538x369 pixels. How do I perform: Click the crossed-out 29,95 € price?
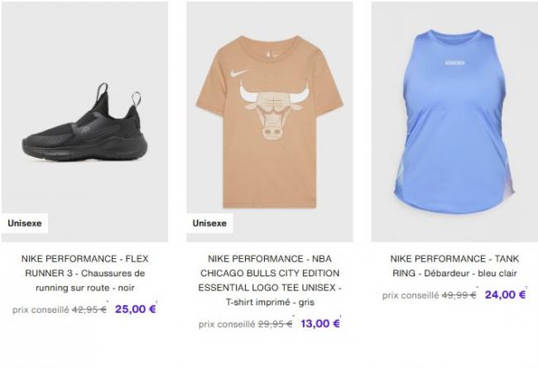(x=275, y=324)
